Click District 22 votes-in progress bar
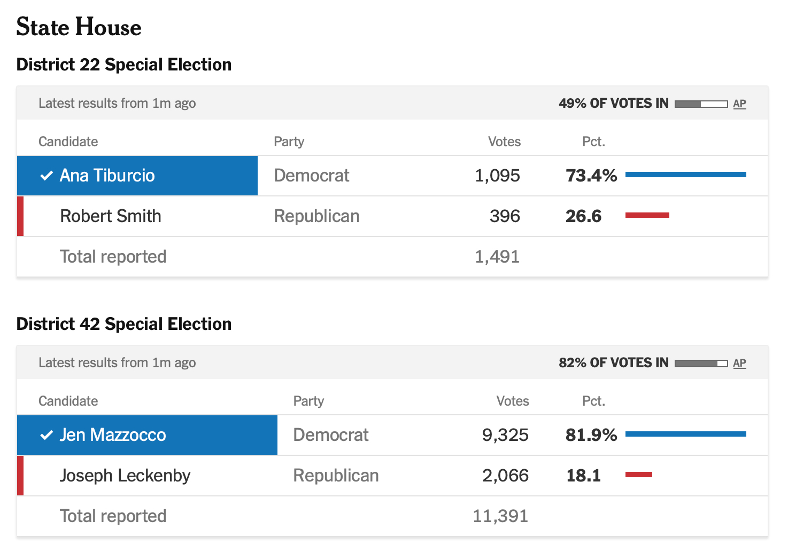This screenshot has width=788, height=553. pos(701,104)
